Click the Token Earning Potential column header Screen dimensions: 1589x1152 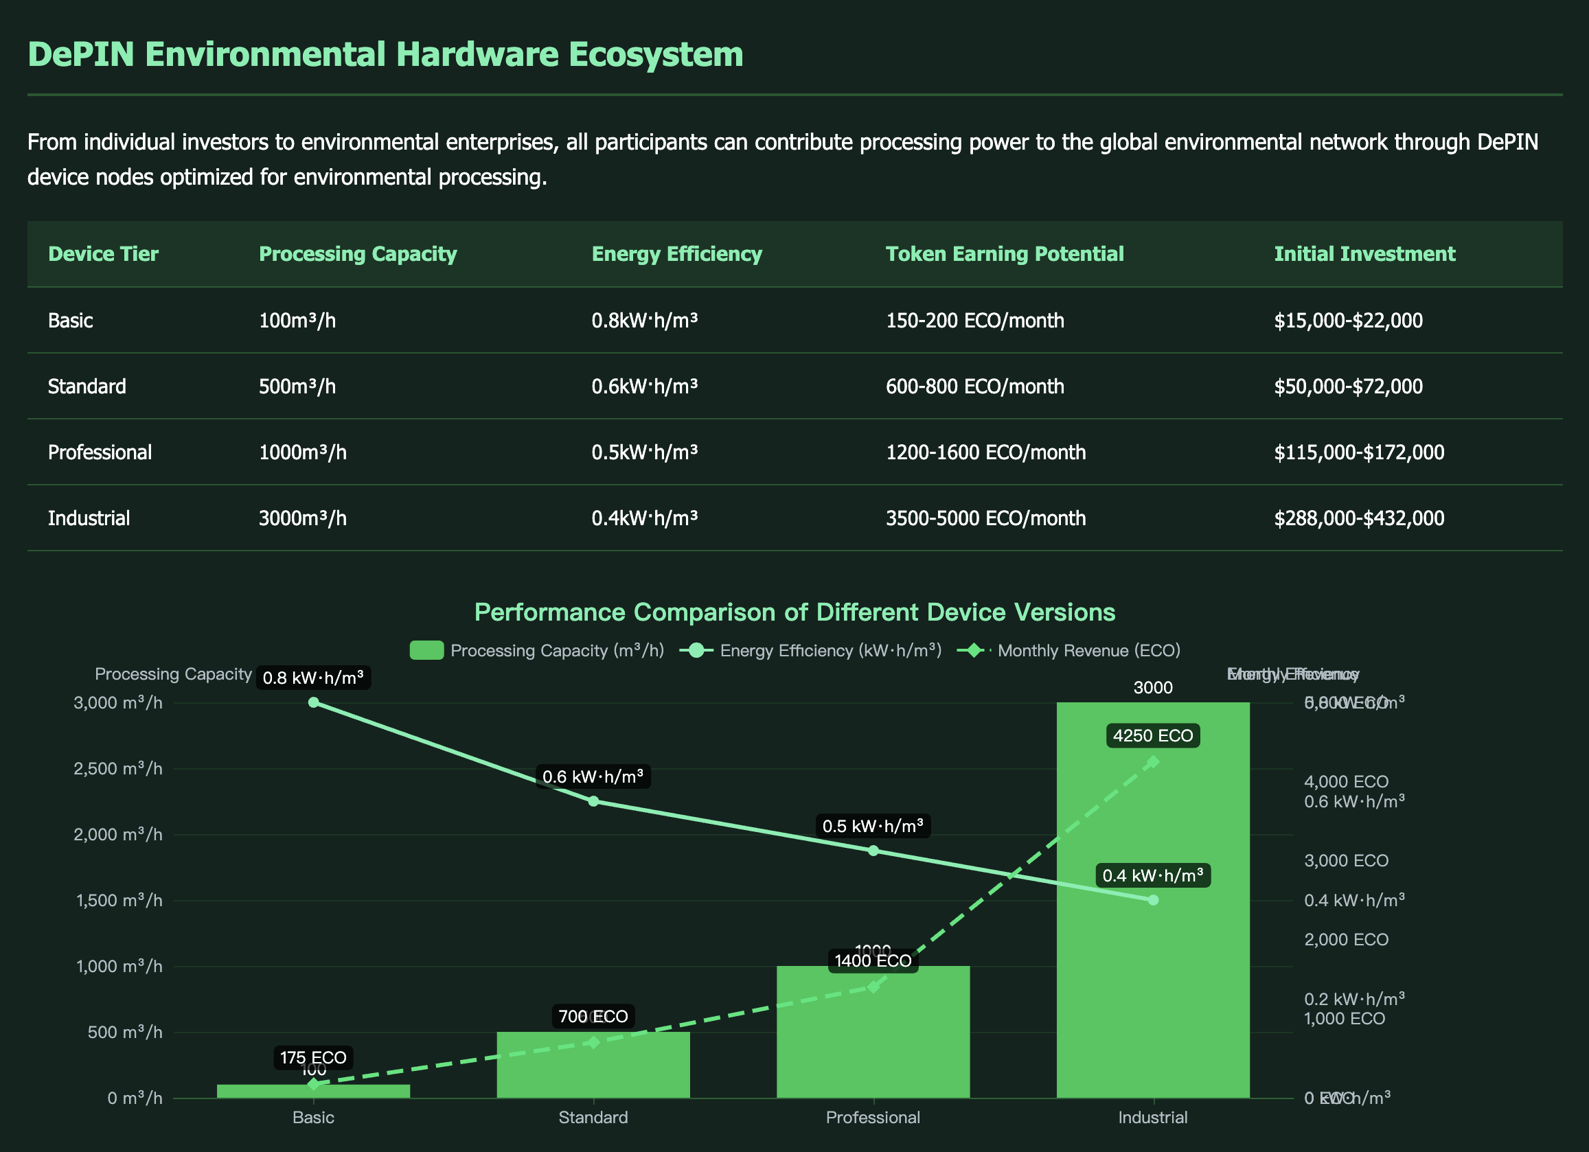(x=1004, y=253)
